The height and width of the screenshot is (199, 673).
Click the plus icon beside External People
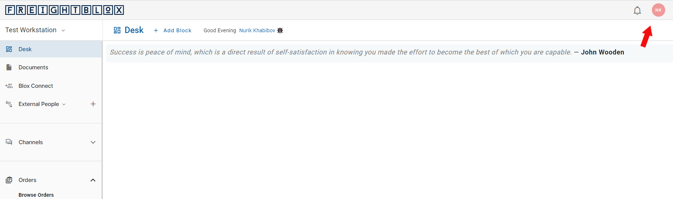[x=93, y=104]
